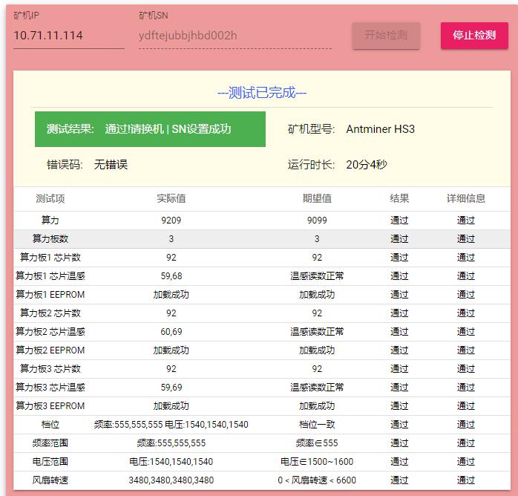Click the 算力板2 EEPROM row label
Viewport: 518px width, 496px height.
[x=50, y=350]
